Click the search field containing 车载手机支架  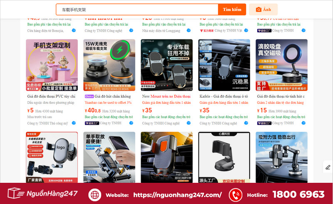tap(137, 10)
